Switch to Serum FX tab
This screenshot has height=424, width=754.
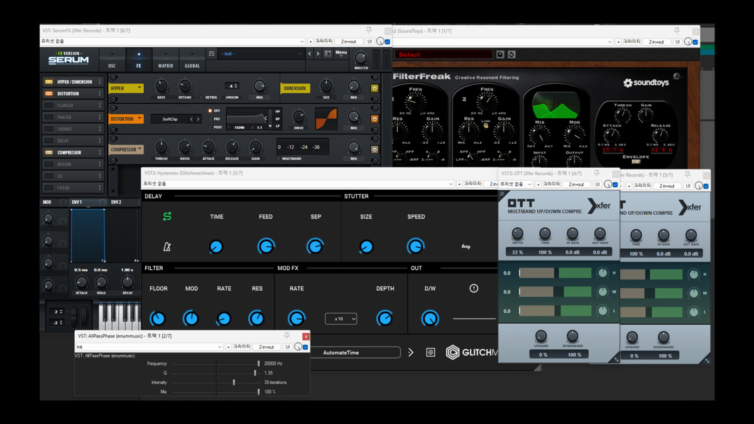[139, 60]
